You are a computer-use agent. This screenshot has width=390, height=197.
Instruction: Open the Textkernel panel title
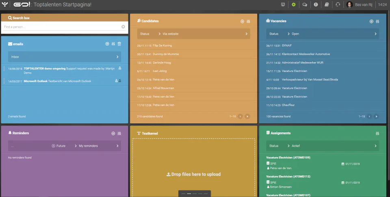(x=150, y=133)
